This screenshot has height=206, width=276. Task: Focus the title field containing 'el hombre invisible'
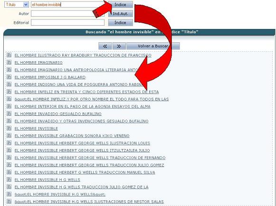67,5
